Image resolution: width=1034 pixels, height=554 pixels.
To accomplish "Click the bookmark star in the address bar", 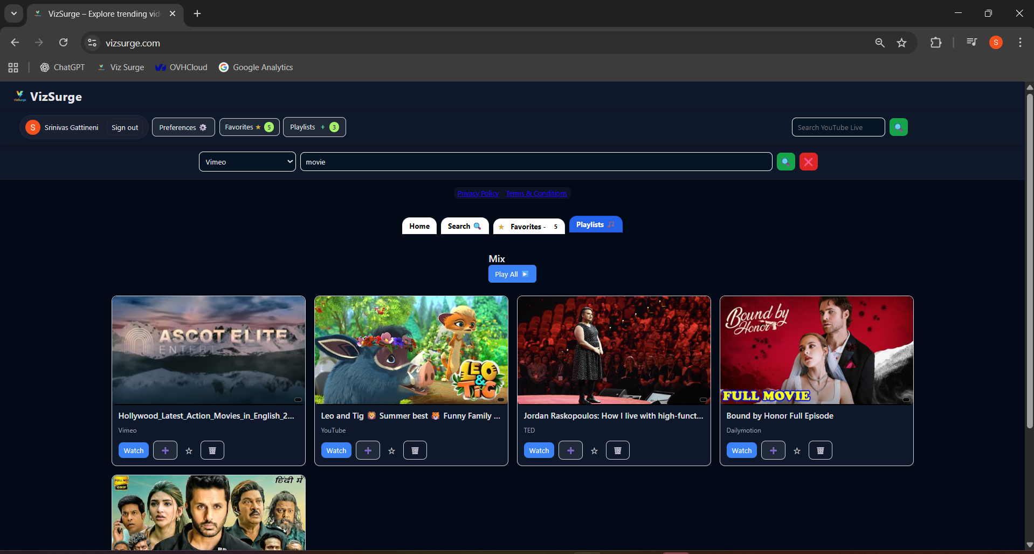I will point(902,43).
